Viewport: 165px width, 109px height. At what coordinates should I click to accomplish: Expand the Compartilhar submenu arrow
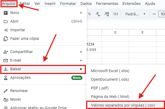[81, 52]
